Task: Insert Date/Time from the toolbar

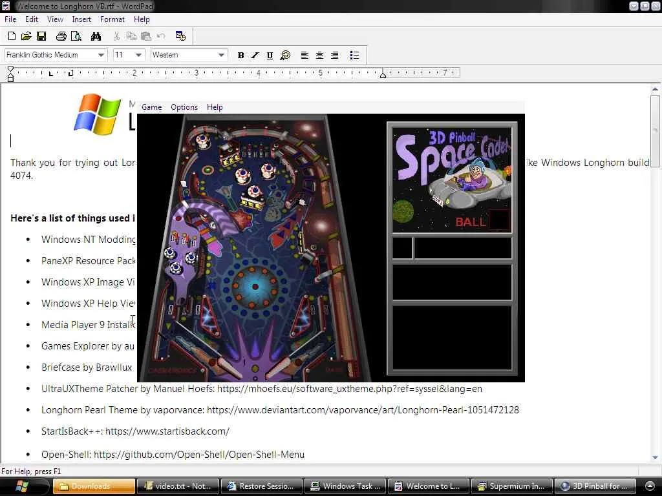Action: click(x=181, y=36)
